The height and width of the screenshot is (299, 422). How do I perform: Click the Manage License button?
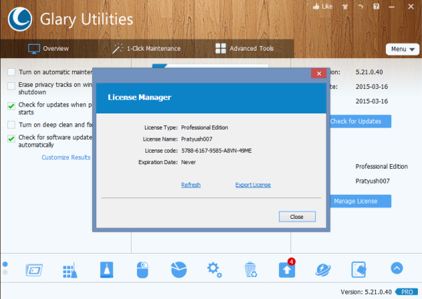pos(361,202)
